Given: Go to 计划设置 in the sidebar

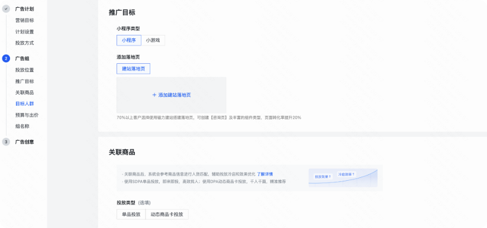Looking at the screenshot, I should [24, 32].
